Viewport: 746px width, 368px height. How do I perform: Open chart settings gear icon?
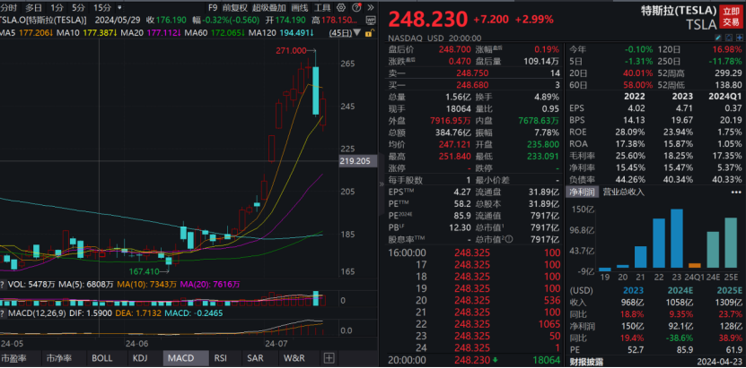pyautogui.click(x=340, y=7)
